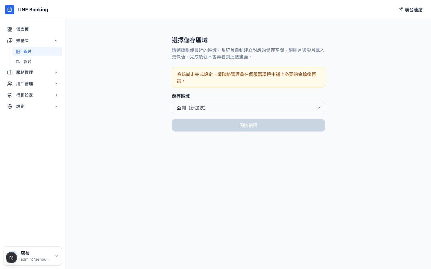This screenshot has height=269, width=431.
Task: Select the 行銷設定 megaphone icon
Action: (x=10, y=95)
